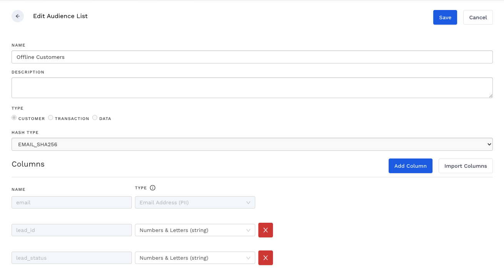This screenshot has height=277, width=504.
Task: Click the lead_status column name field
Action: 72,258
